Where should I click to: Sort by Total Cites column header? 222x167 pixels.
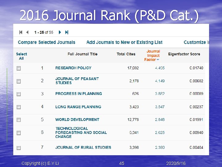coord(126,54)
